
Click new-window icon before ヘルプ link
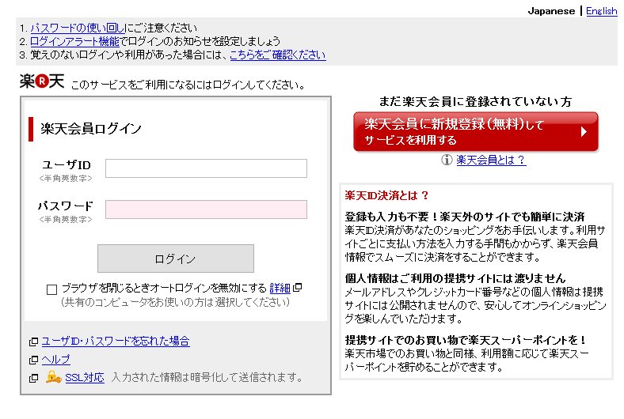[33, 360]
